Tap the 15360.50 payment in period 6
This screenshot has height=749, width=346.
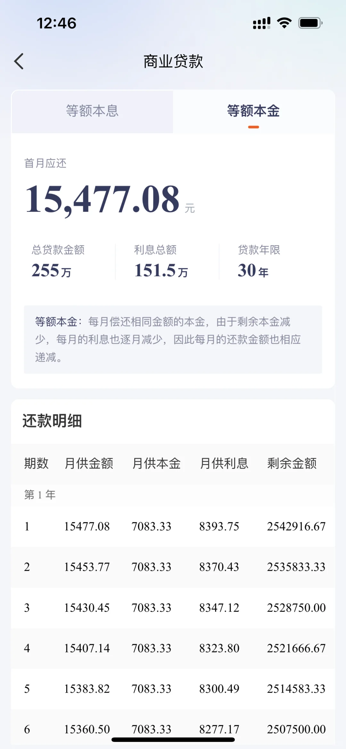click(x=87, y=729)
